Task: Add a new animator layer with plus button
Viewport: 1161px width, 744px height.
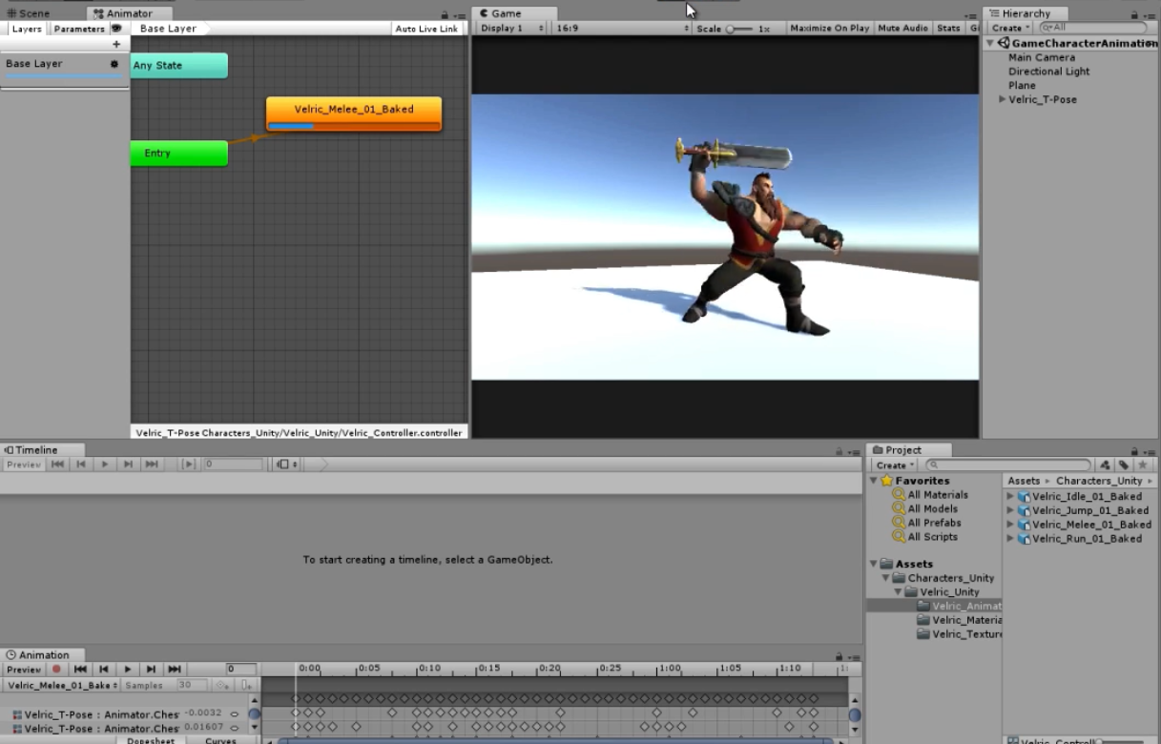Action: 116,44
